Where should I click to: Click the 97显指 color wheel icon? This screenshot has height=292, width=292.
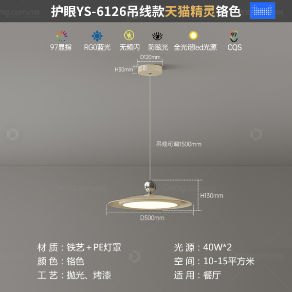pyautogui.click(x=62, y=36)
